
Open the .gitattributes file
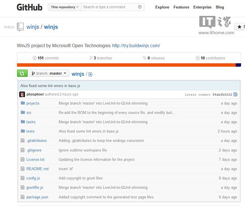(x=36, y=140)
